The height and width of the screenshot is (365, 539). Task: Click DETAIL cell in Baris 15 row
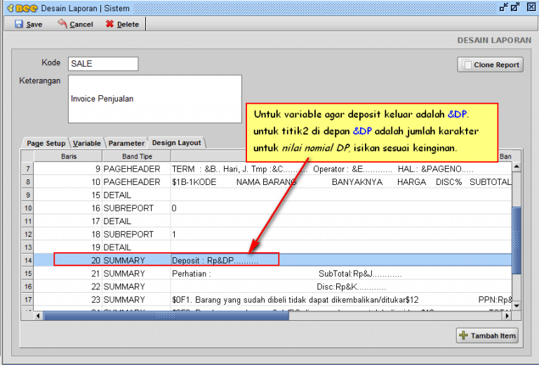click(x=136, y=195)
